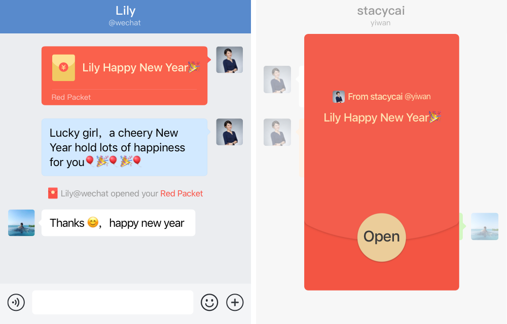Click the From stacycai @yiwan label
Image resolution: width=507 pixels, height=324 pixels.
[389, 97]
